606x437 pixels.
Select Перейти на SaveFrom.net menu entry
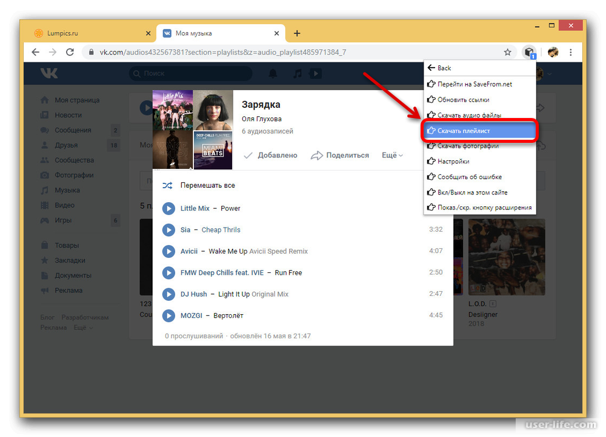[x=479, y=84]
